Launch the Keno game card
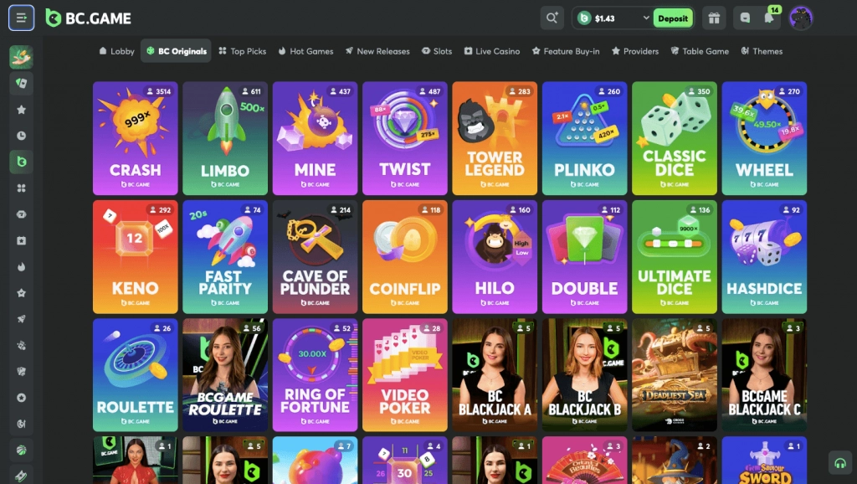The height and width of the screenshot is (484, 857). click(x=136, y=257)
